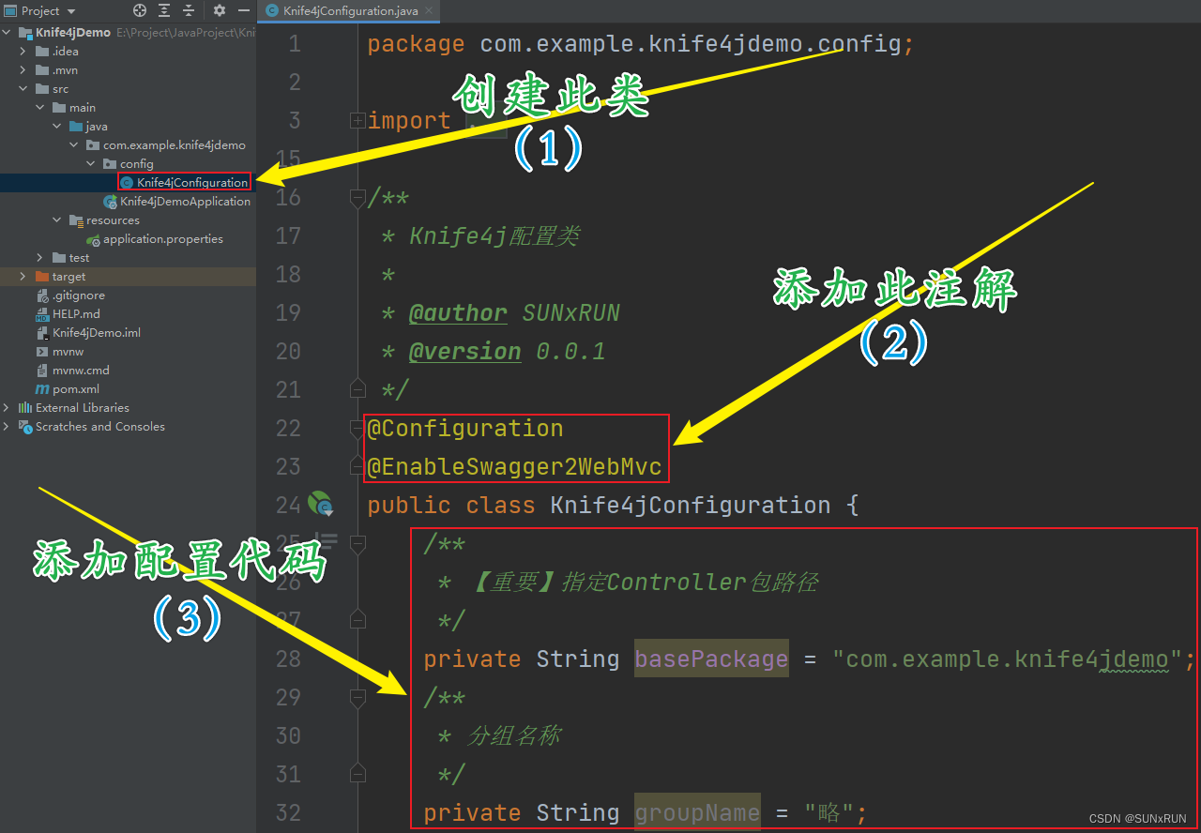The image size is (1201, 833).
Task: Click the package keyword on line 1
Action: coord(416,43)
